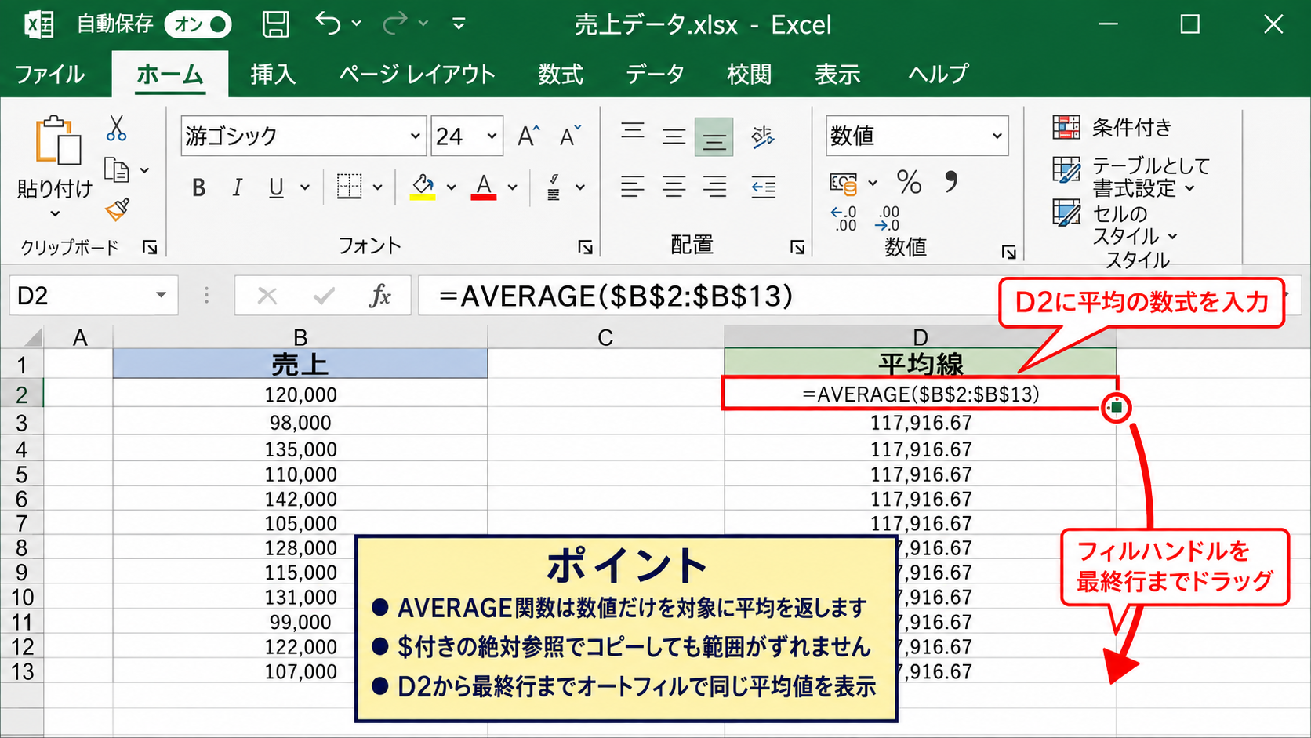Switch to the ホーム tab
The height and width of the screenshot is (738, 1311).
(169, 75)
